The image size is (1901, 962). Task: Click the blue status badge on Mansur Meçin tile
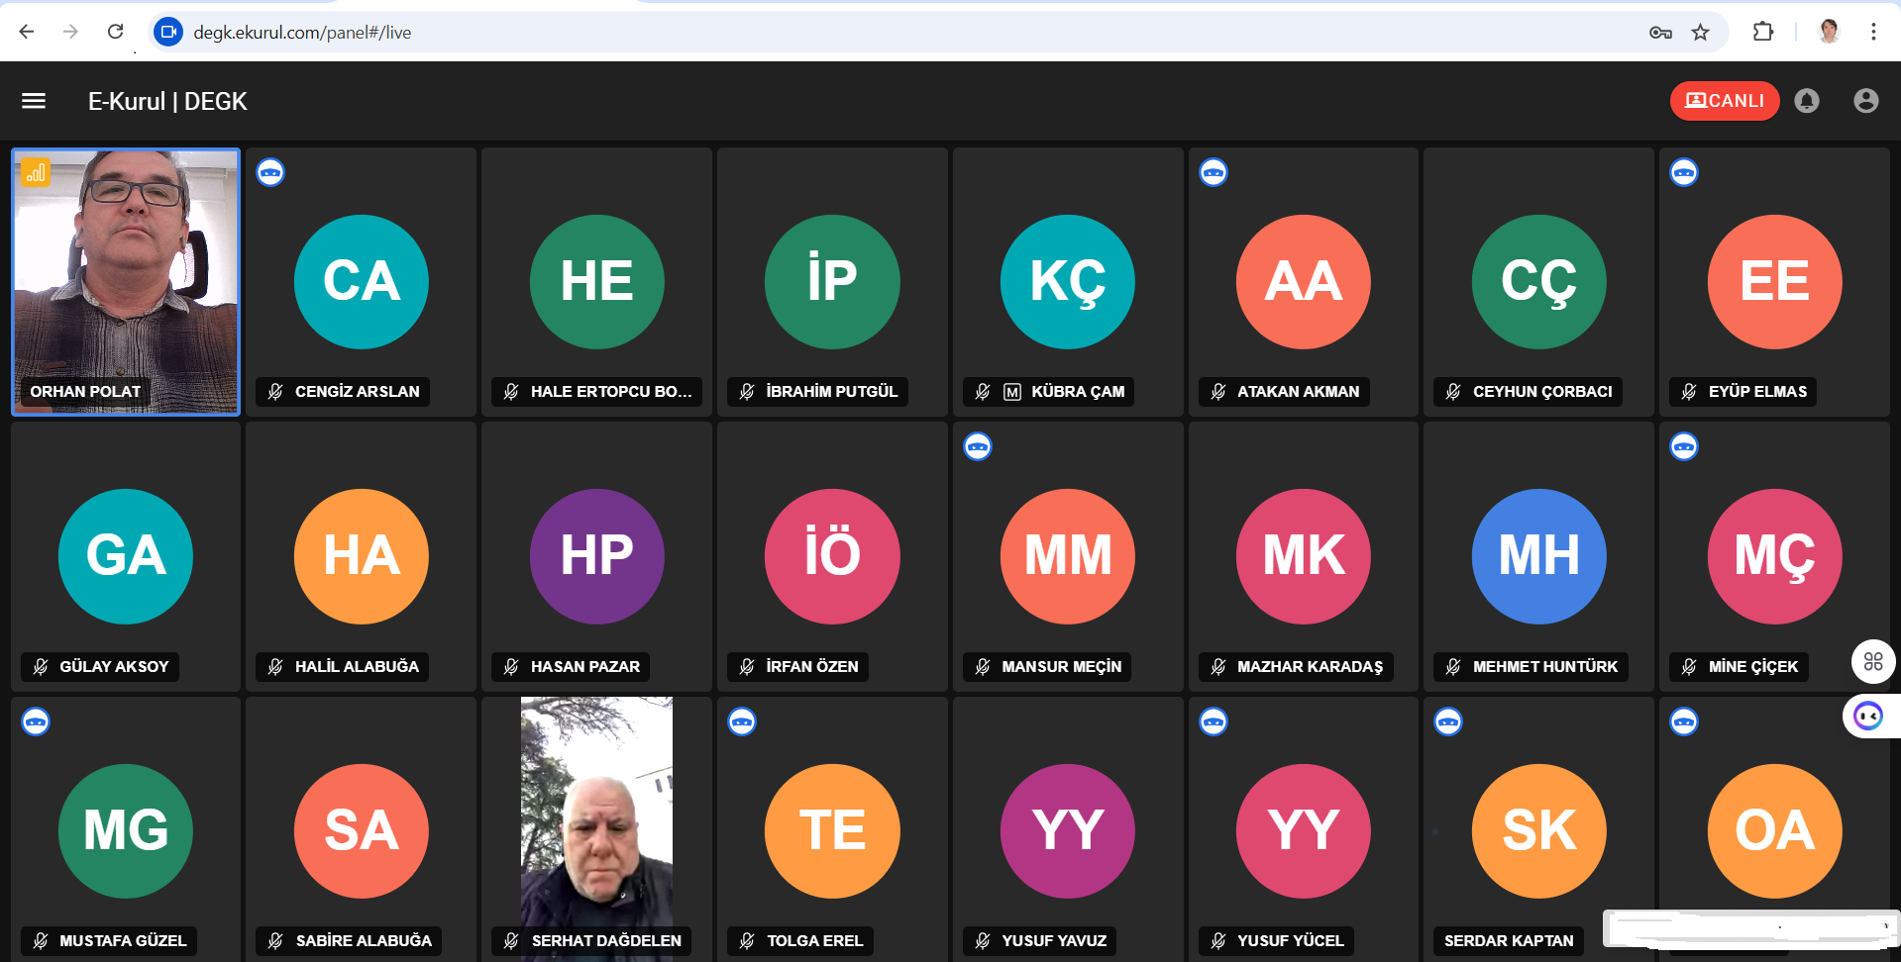coord(978,447)
